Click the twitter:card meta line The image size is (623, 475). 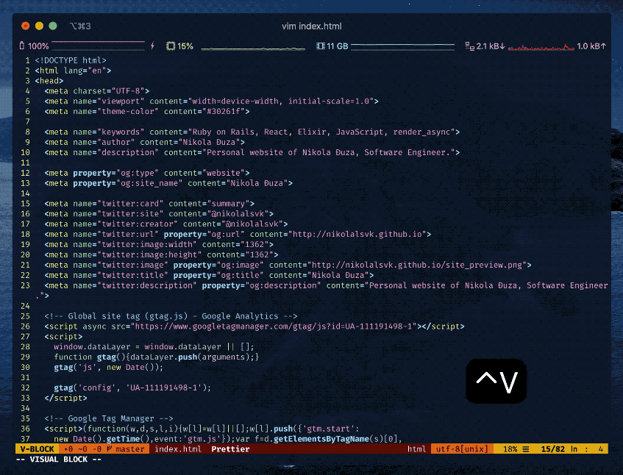tap(149, 204)
